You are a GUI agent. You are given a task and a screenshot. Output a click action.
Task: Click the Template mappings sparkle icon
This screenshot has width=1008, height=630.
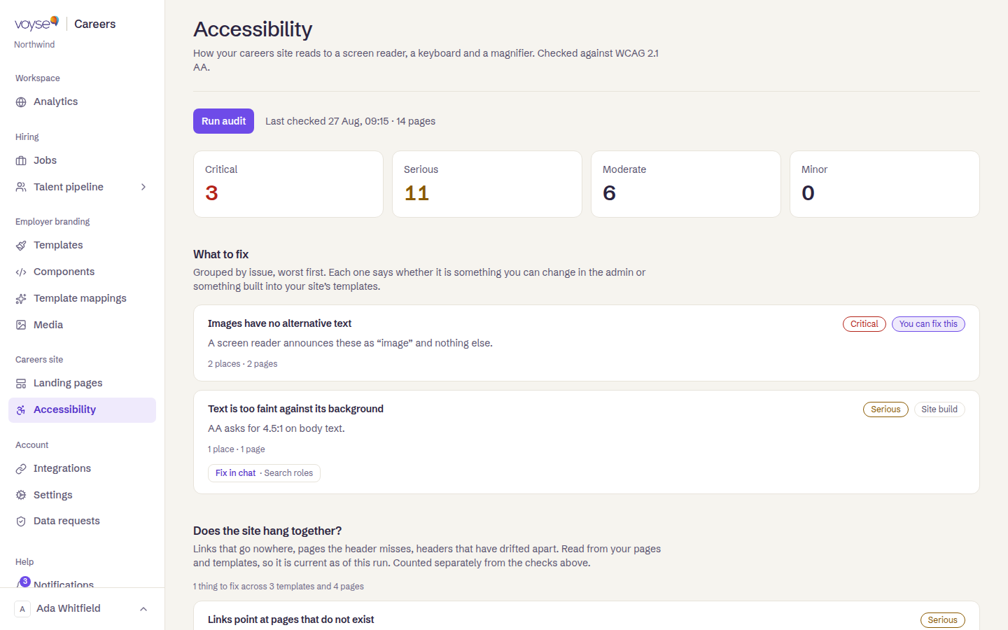(x=21, y=299)
